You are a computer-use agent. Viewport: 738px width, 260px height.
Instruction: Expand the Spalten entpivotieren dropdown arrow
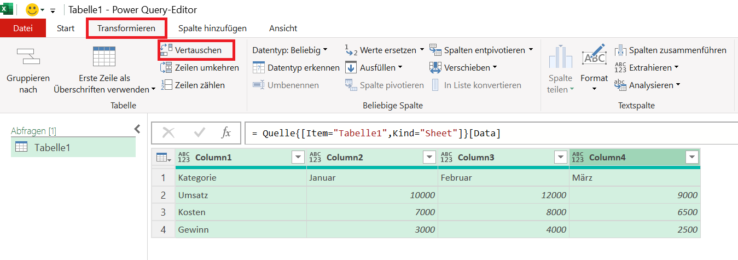531,50
